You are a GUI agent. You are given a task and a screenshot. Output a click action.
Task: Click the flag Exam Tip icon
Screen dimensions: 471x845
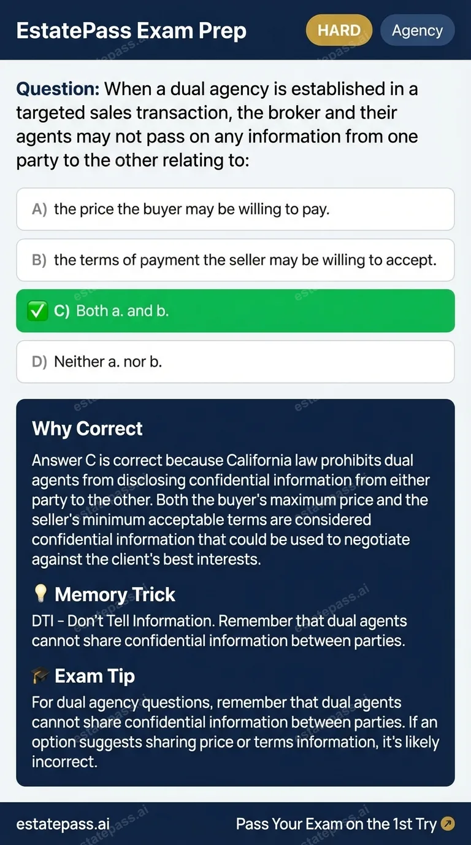41,675
